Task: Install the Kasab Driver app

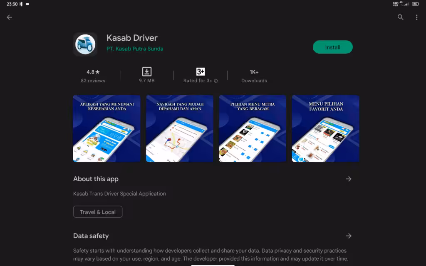Action: [332, 47]
